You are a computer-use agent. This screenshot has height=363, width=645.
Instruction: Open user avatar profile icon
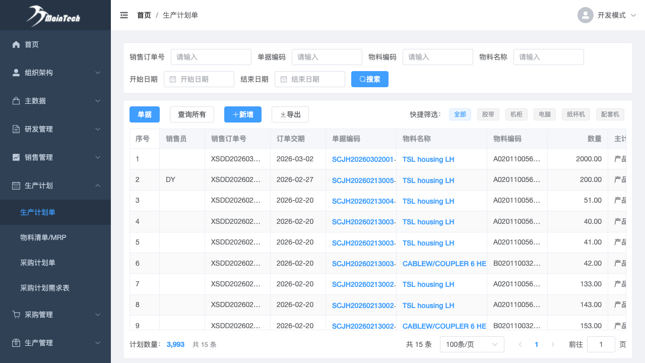tap(585, 15)
